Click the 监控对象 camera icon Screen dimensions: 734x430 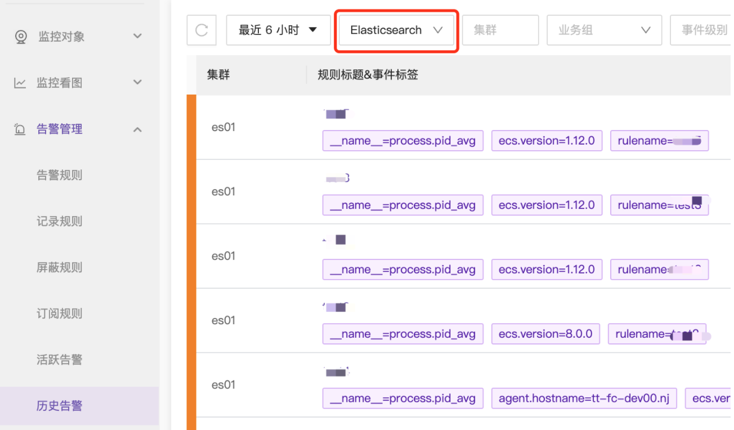click(x=21, y=37)
